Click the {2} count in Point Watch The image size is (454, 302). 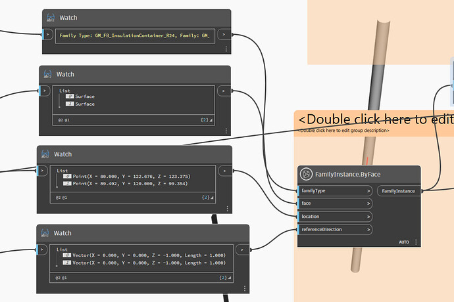205,198
